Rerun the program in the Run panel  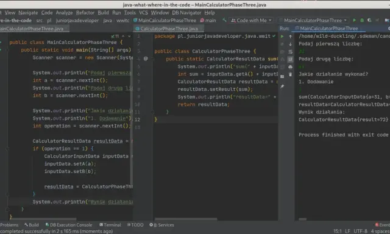282,37
